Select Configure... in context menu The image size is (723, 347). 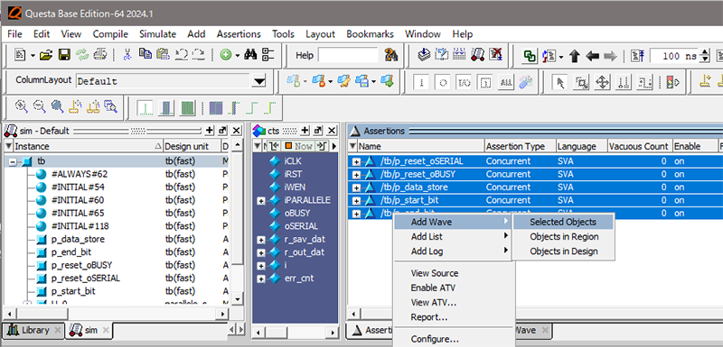435,339
